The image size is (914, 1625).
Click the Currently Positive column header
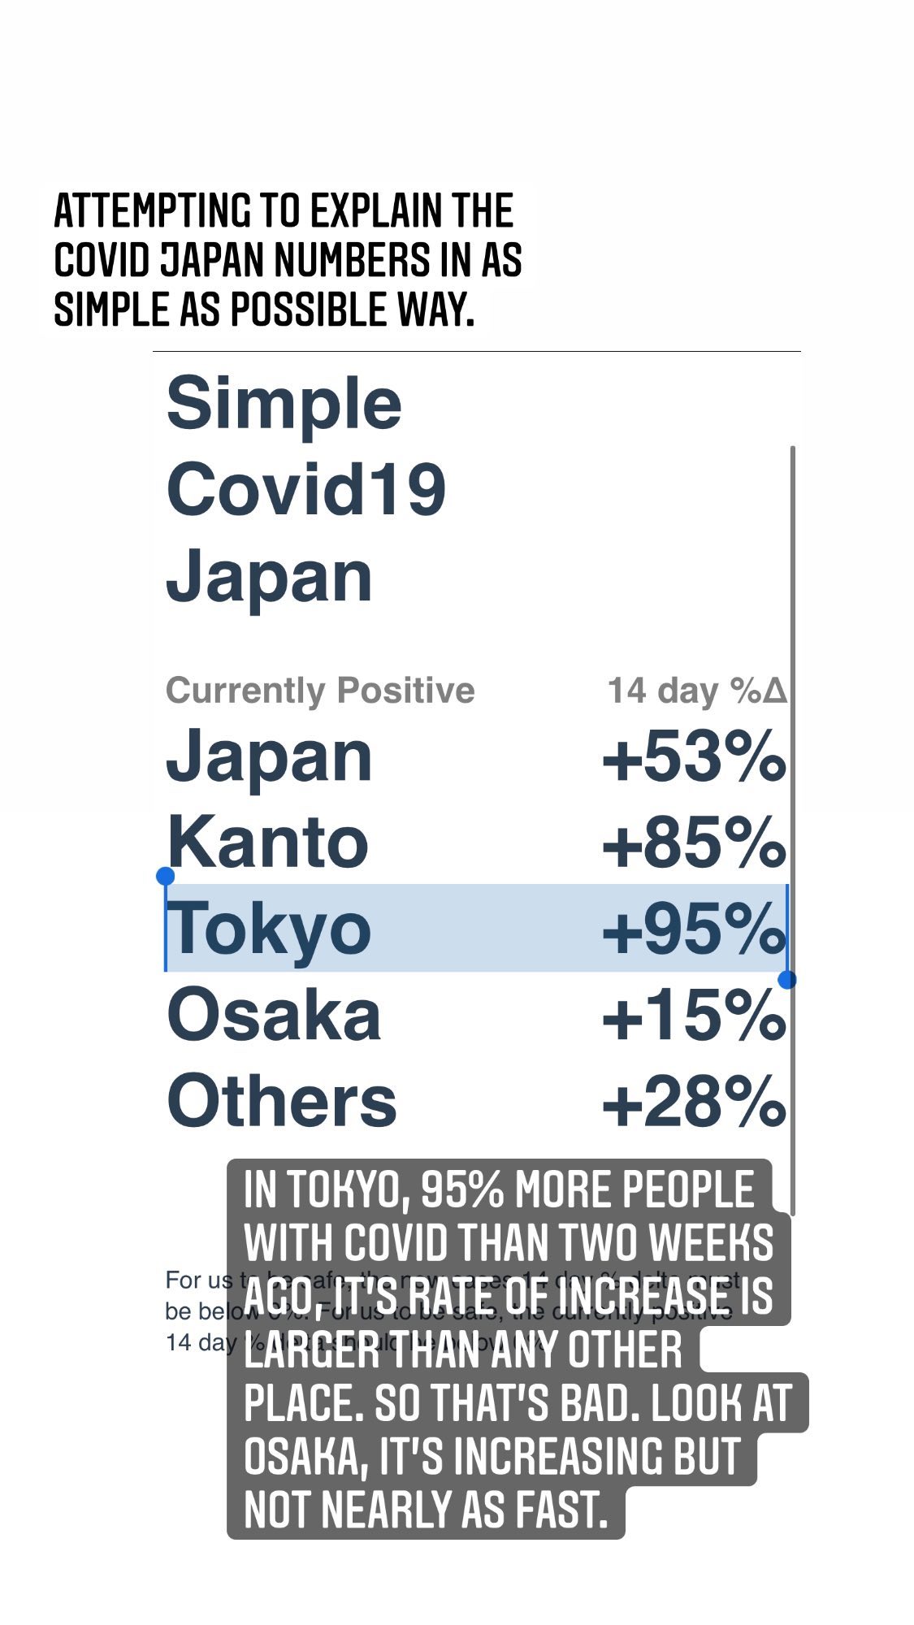coord(320,691)
